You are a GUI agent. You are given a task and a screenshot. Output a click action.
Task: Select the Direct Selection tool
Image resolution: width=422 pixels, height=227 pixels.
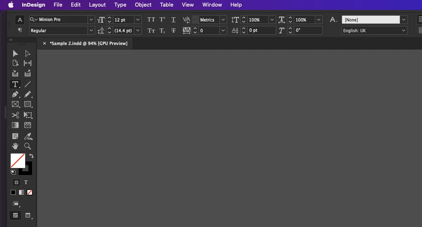click(x=28, y=53)
